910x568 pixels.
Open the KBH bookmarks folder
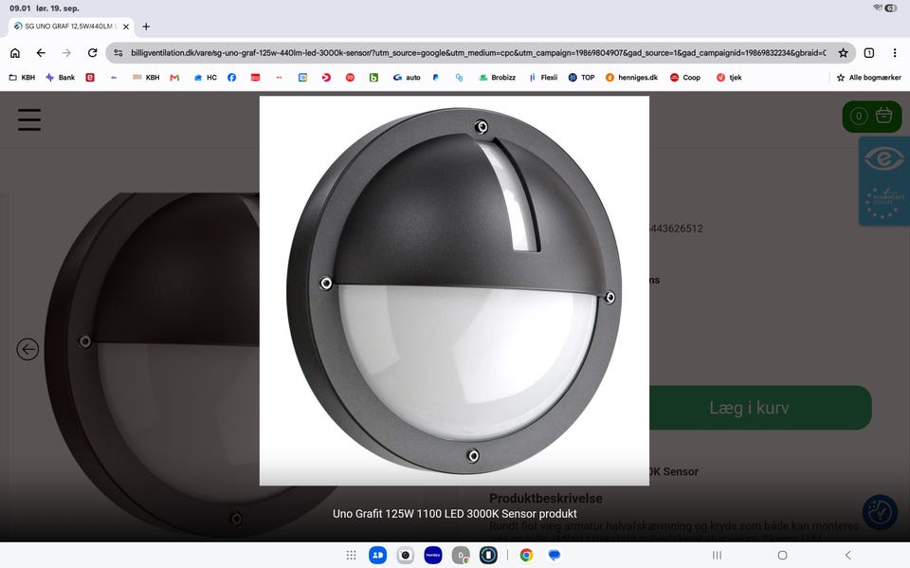tap(22, 77)
